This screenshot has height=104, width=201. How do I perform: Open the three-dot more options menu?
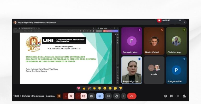(123, 96)
